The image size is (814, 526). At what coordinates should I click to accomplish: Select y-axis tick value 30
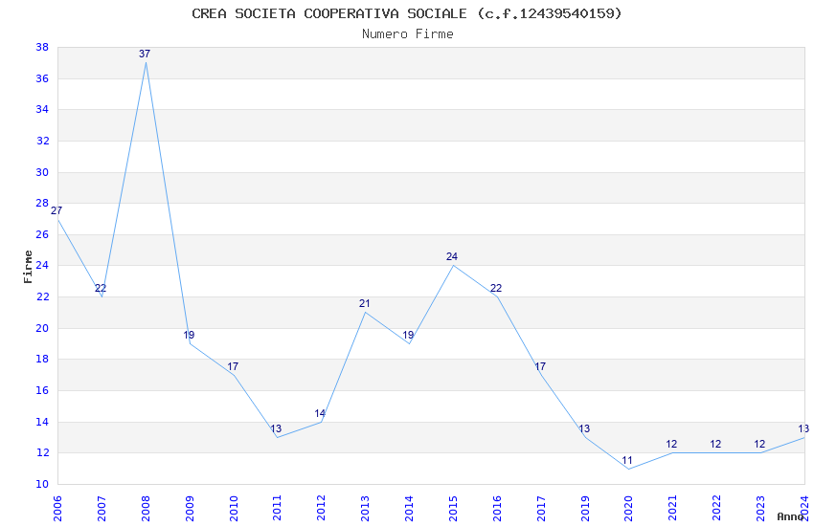(x=42, y=172)
